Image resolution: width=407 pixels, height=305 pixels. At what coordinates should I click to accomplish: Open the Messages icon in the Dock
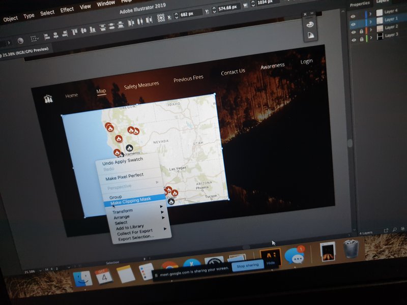[x=294, y=256]
